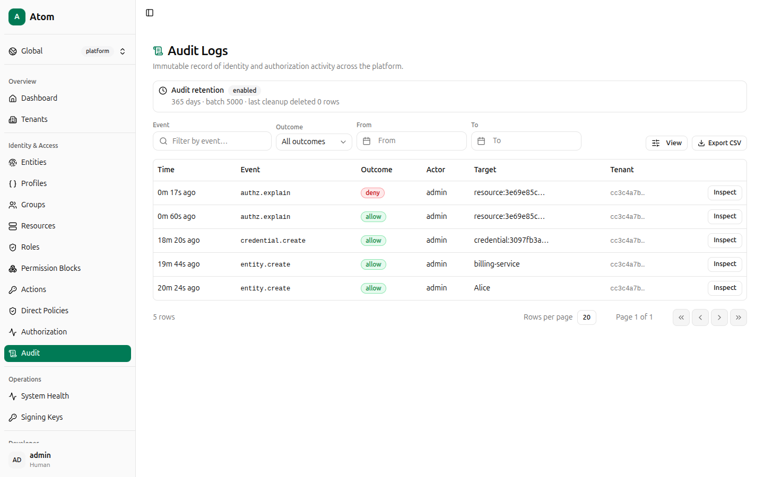Click the Dashboard home icon

[13, 99]
